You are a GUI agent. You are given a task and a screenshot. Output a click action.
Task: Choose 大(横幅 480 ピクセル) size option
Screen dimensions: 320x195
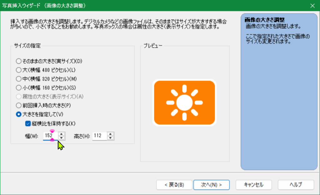[x=19, y=70]
